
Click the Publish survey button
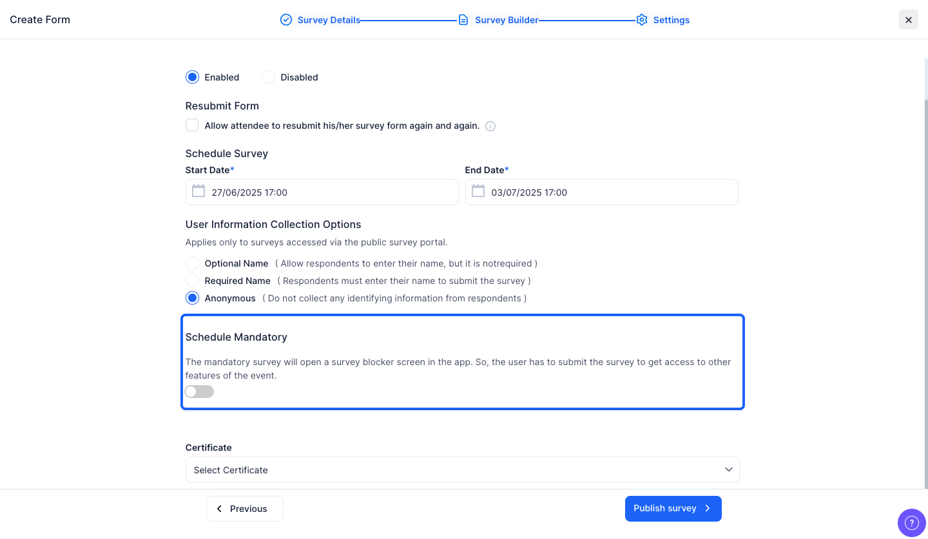tap(673, 509)
